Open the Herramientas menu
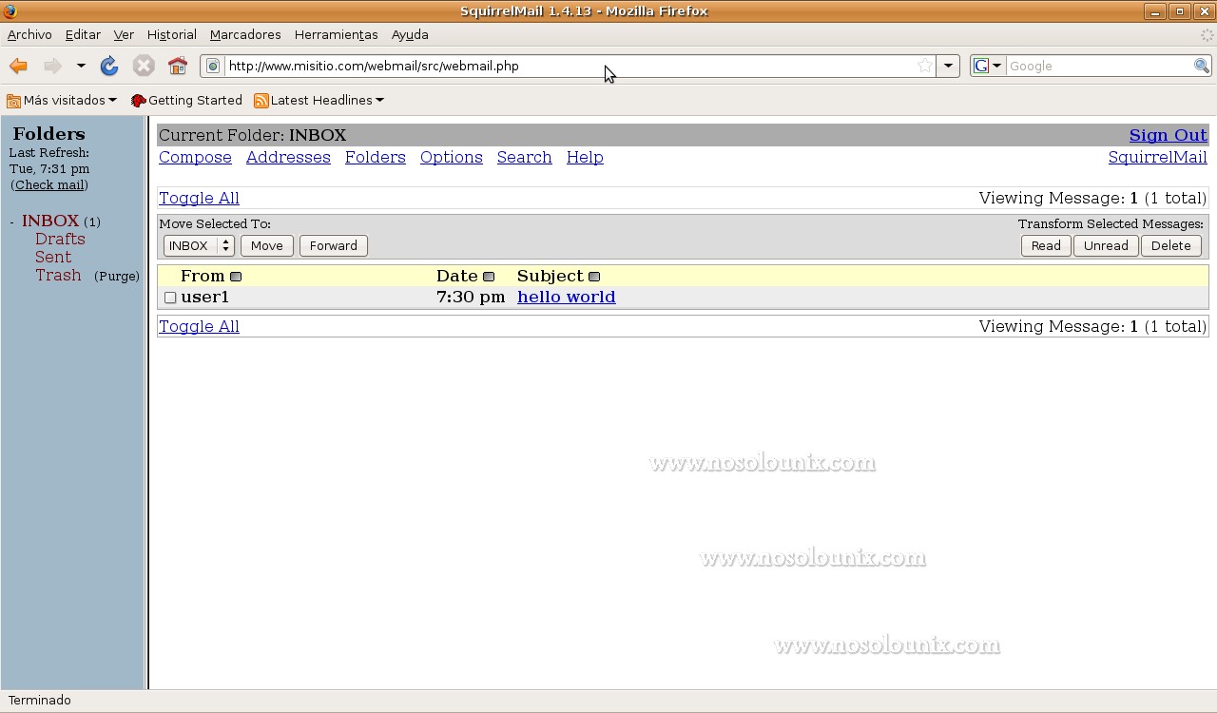 [x=336, y=34]
